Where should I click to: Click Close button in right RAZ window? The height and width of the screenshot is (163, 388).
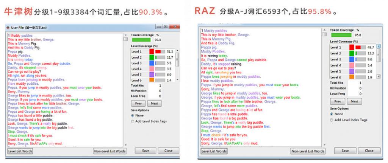tap(369, 151)
